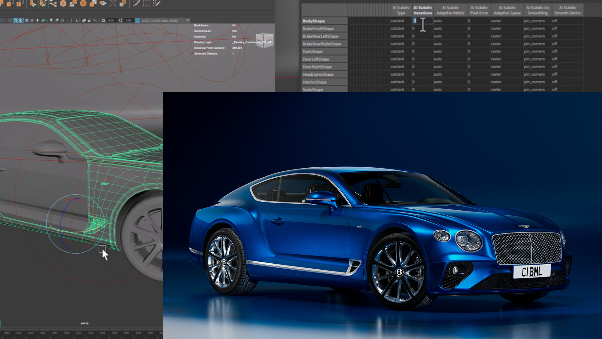Click the Ai Subdiv Iterations column header
The width and height of the screenshot is (602, 339).
(422, 10)
